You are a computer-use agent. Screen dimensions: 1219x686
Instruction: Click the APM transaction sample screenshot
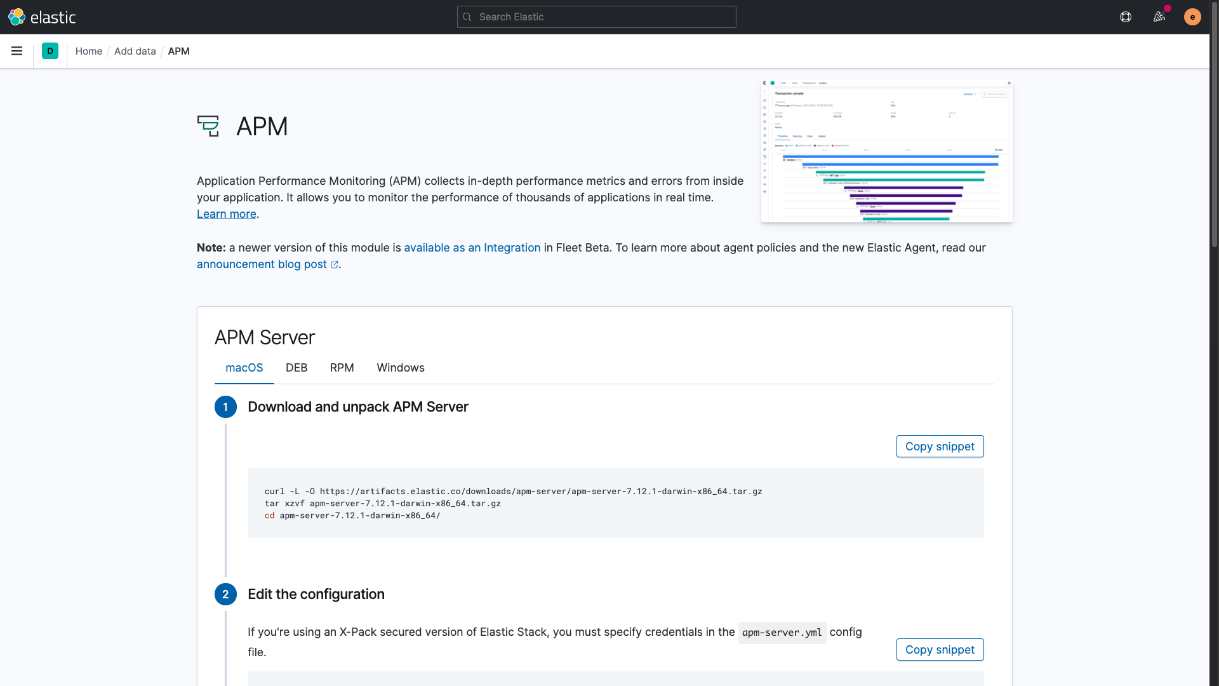[x=886, y=151]
